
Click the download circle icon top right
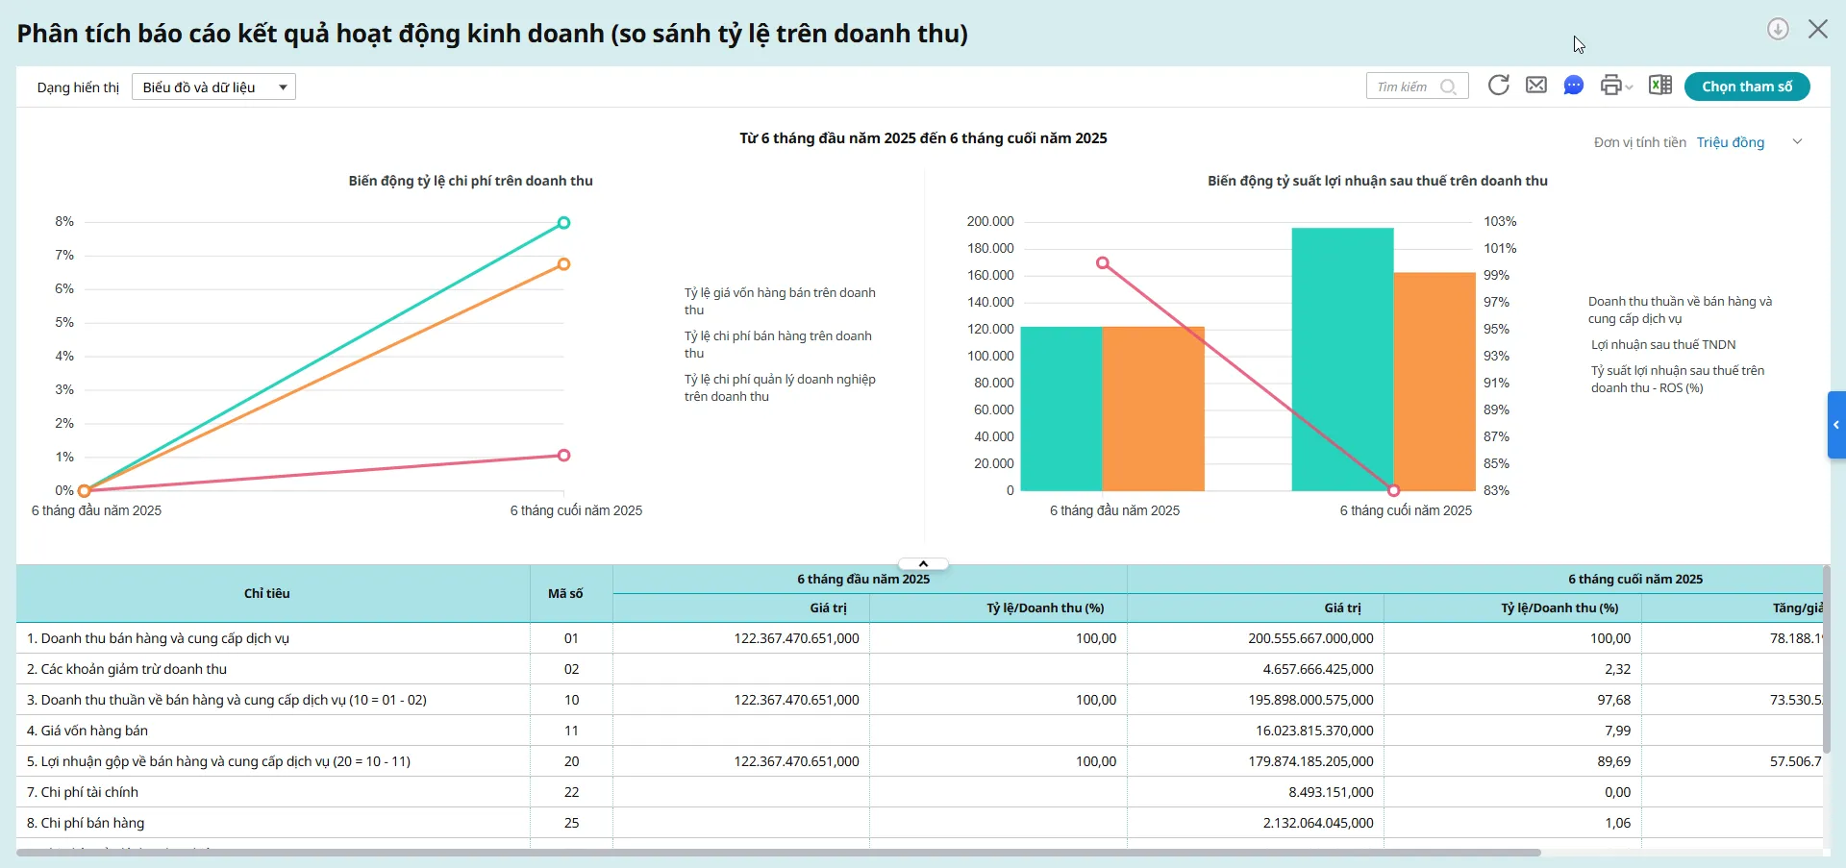click(1777, 29)
